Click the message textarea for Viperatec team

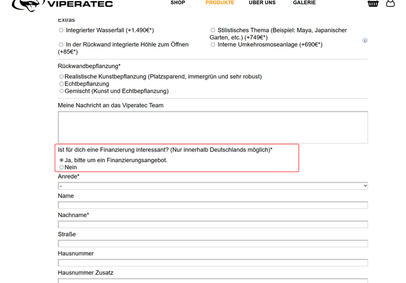click(x=213, y=127)
